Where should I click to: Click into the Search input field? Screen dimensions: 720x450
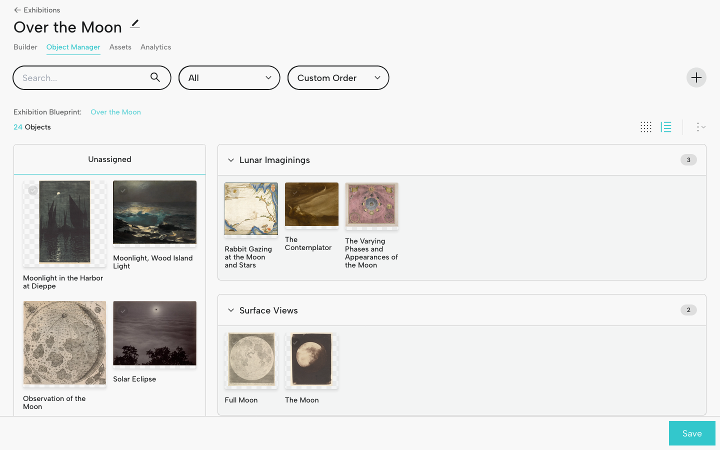(x=82, y=78)
